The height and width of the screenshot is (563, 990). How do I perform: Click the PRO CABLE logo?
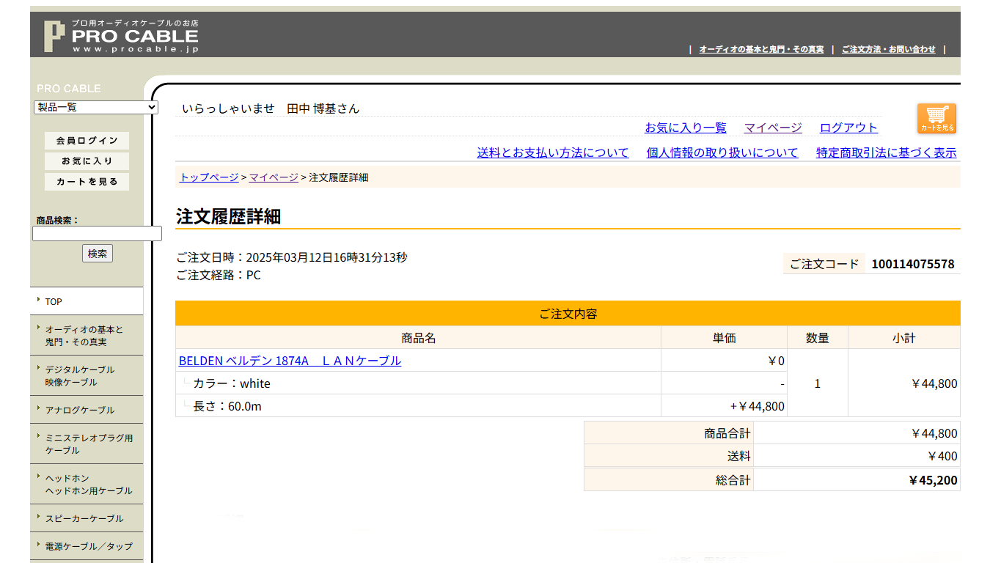coord(122,36)
